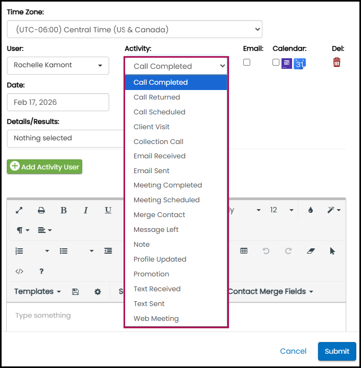Open the Contact Merge Fields dropdown

[x=271, y=292]
